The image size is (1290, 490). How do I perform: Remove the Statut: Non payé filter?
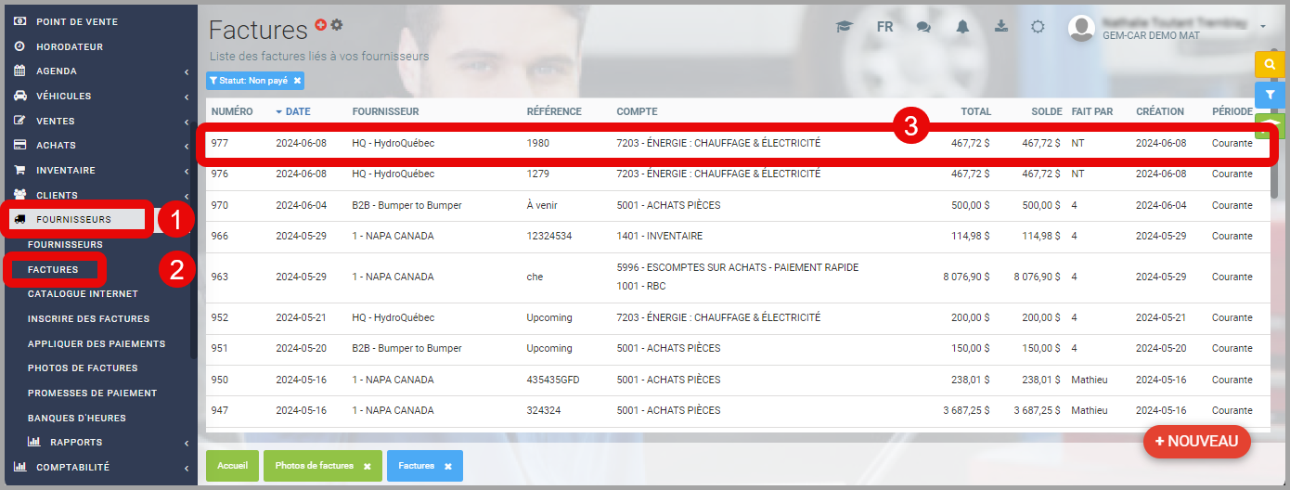click(x=297, y=81)
